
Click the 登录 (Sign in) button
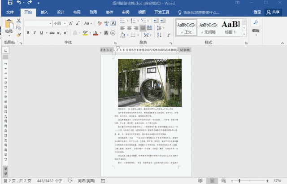(x=257, y=12)
